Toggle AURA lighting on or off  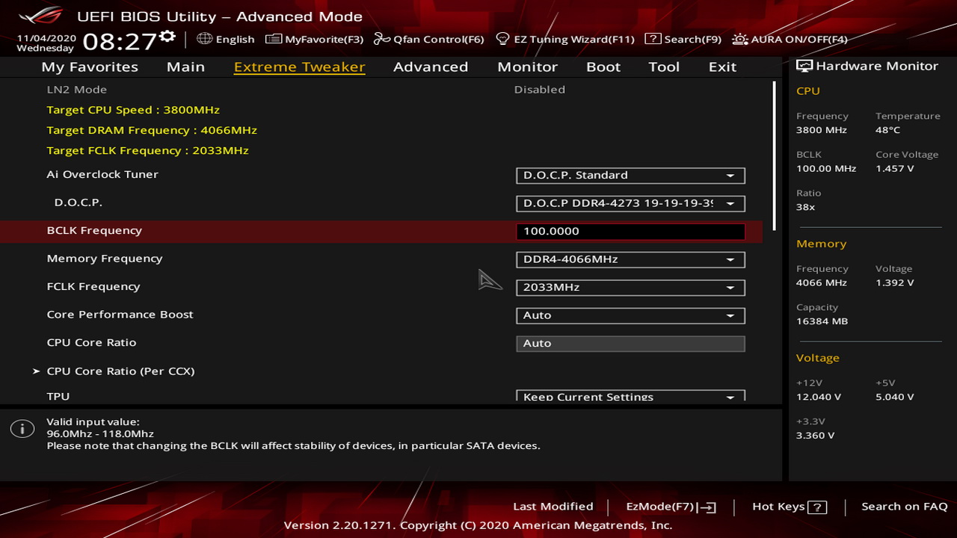[789, 40]
